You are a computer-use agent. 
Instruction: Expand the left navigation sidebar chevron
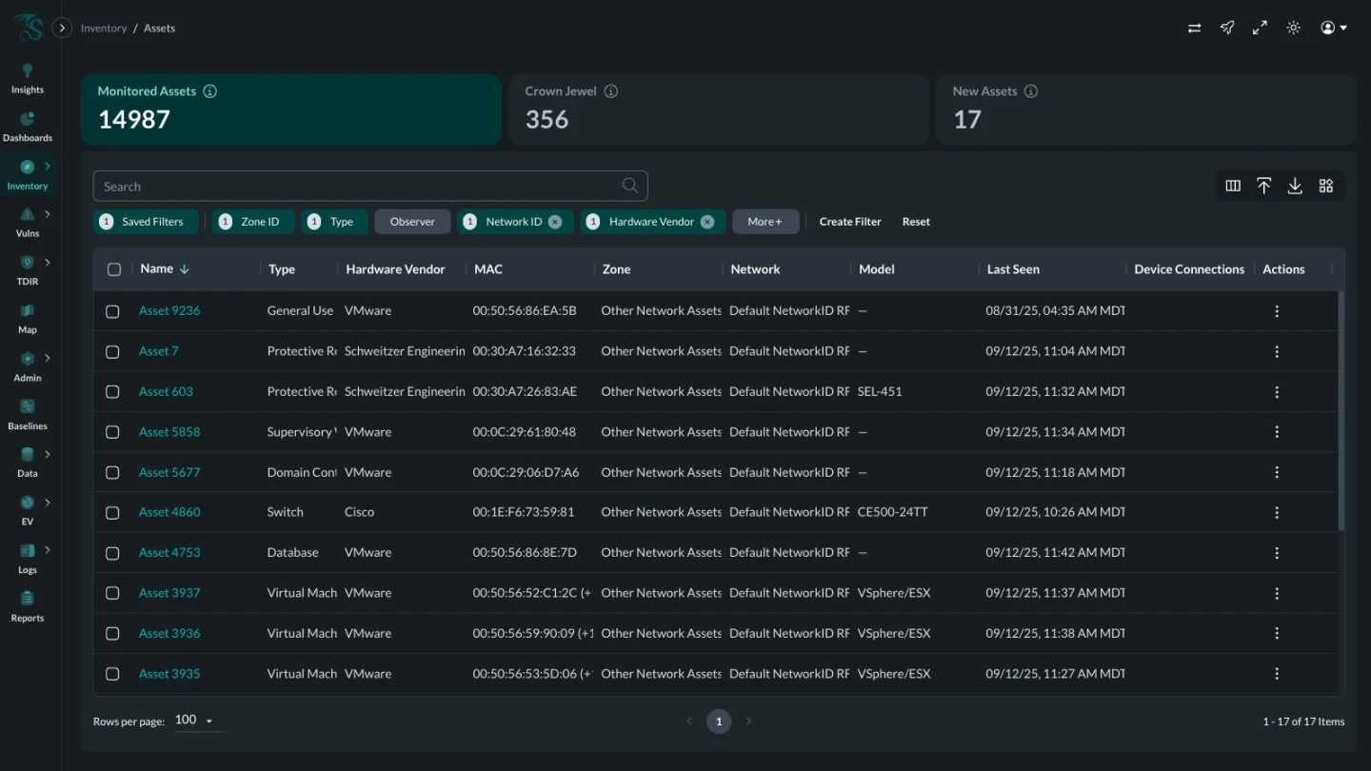[62, 29]
